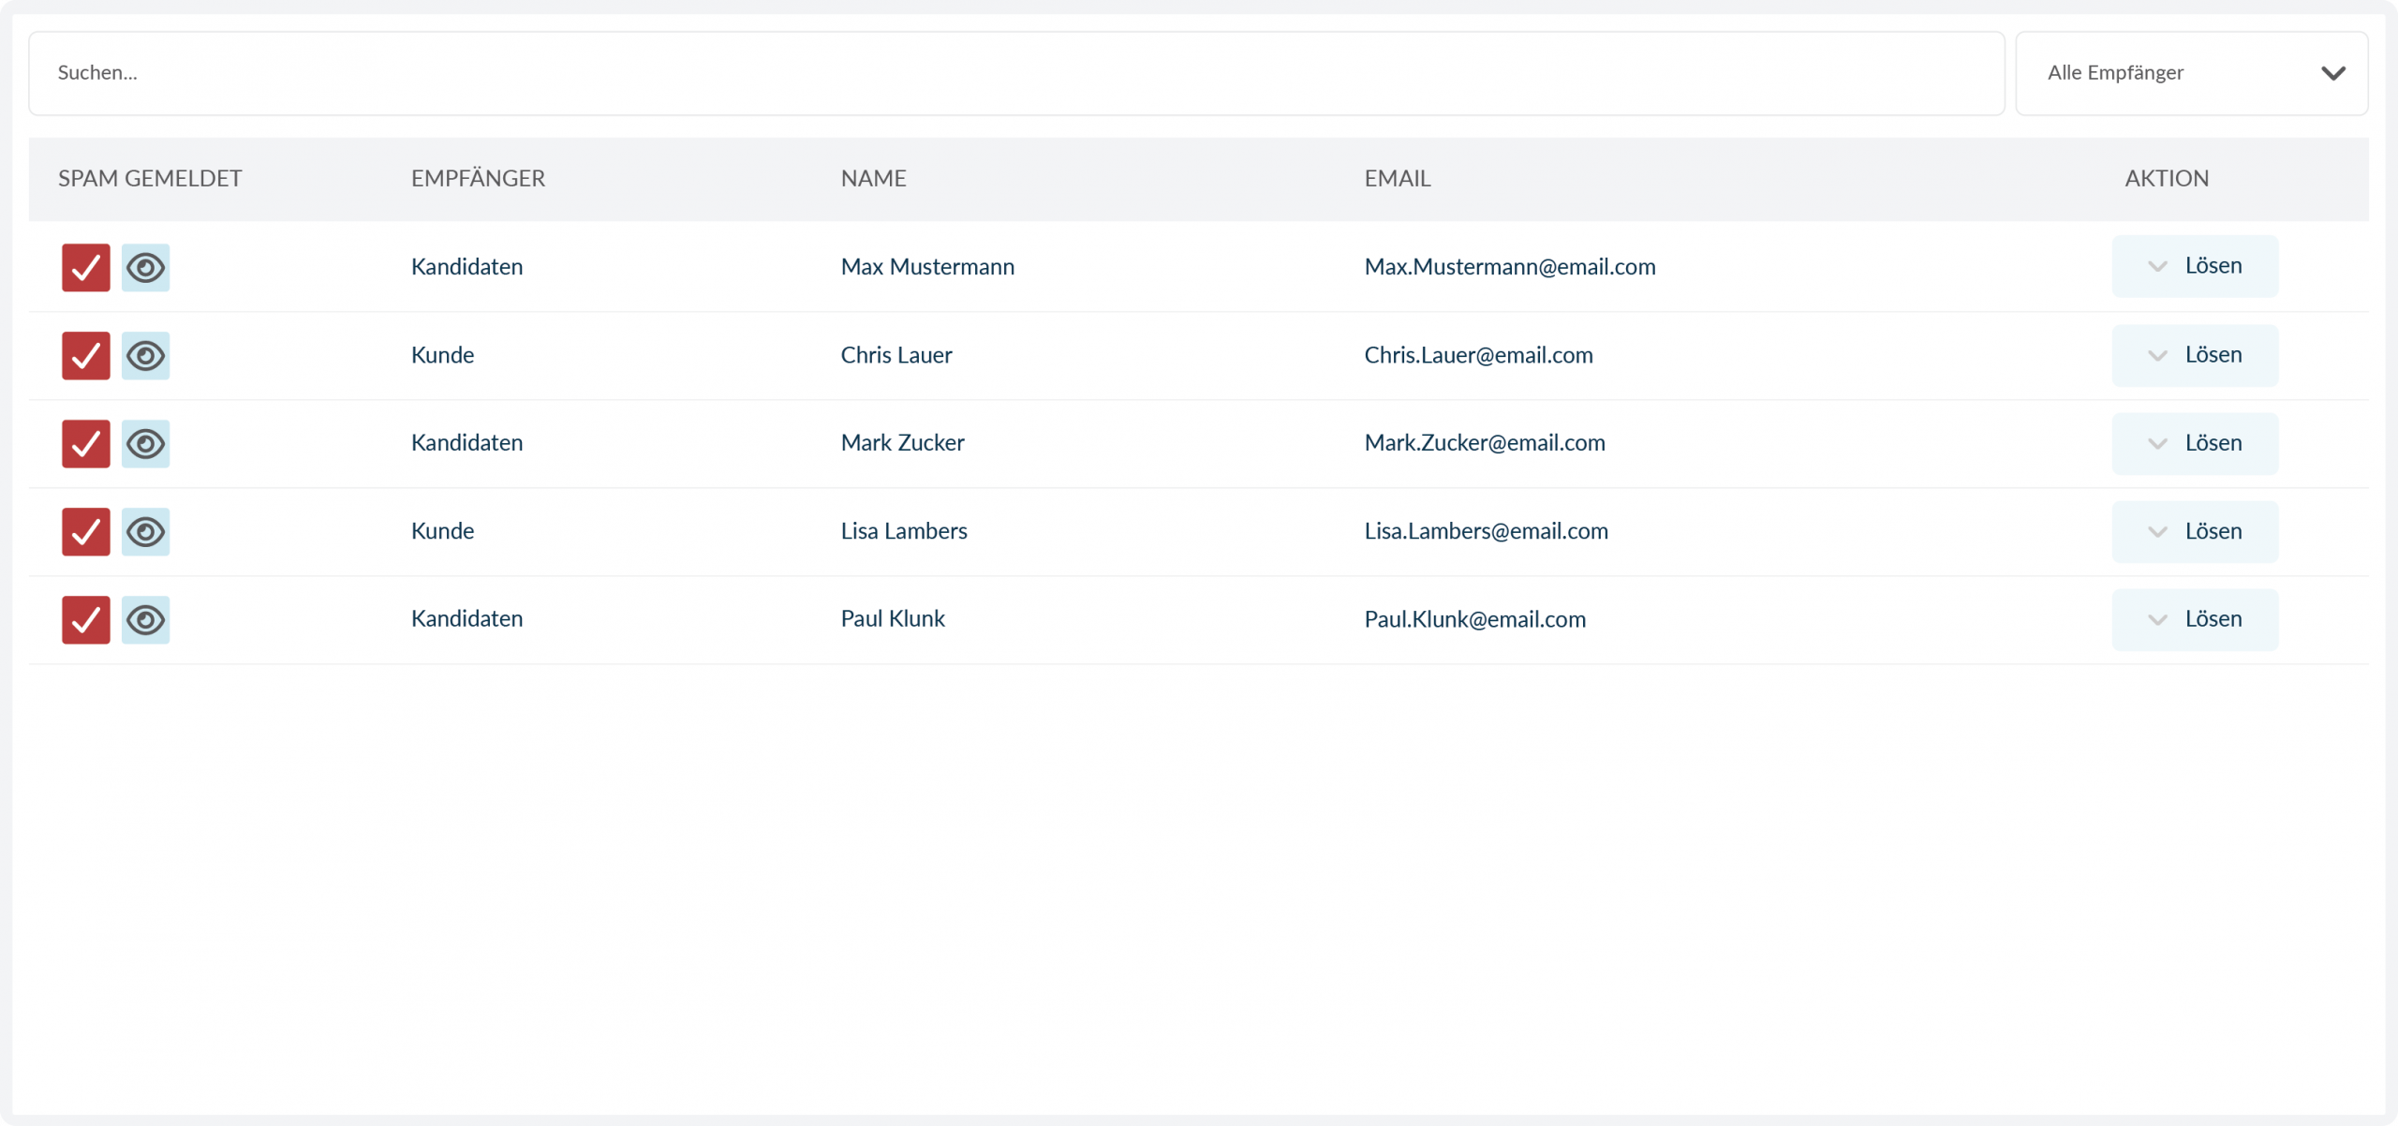Image resolution: width=2398 pixels, height=1126 pixels.
Task: Uncheck red spam checkbox for Max Mustermann
Action: [x=86, y=268]
